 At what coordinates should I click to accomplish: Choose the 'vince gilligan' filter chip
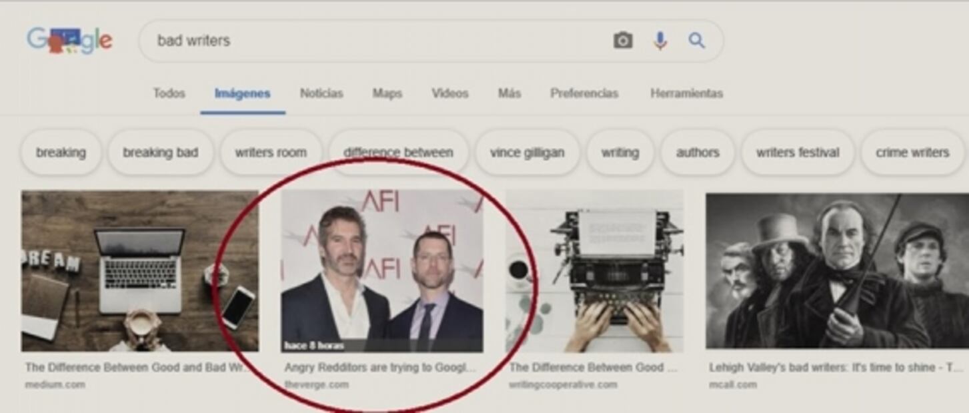pos(527,153)
